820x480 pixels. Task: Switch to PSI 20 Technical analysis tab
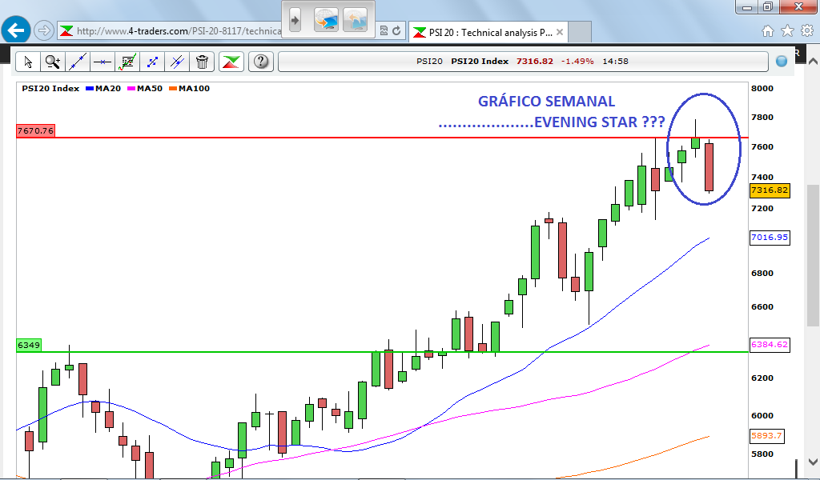click(490, 32)
